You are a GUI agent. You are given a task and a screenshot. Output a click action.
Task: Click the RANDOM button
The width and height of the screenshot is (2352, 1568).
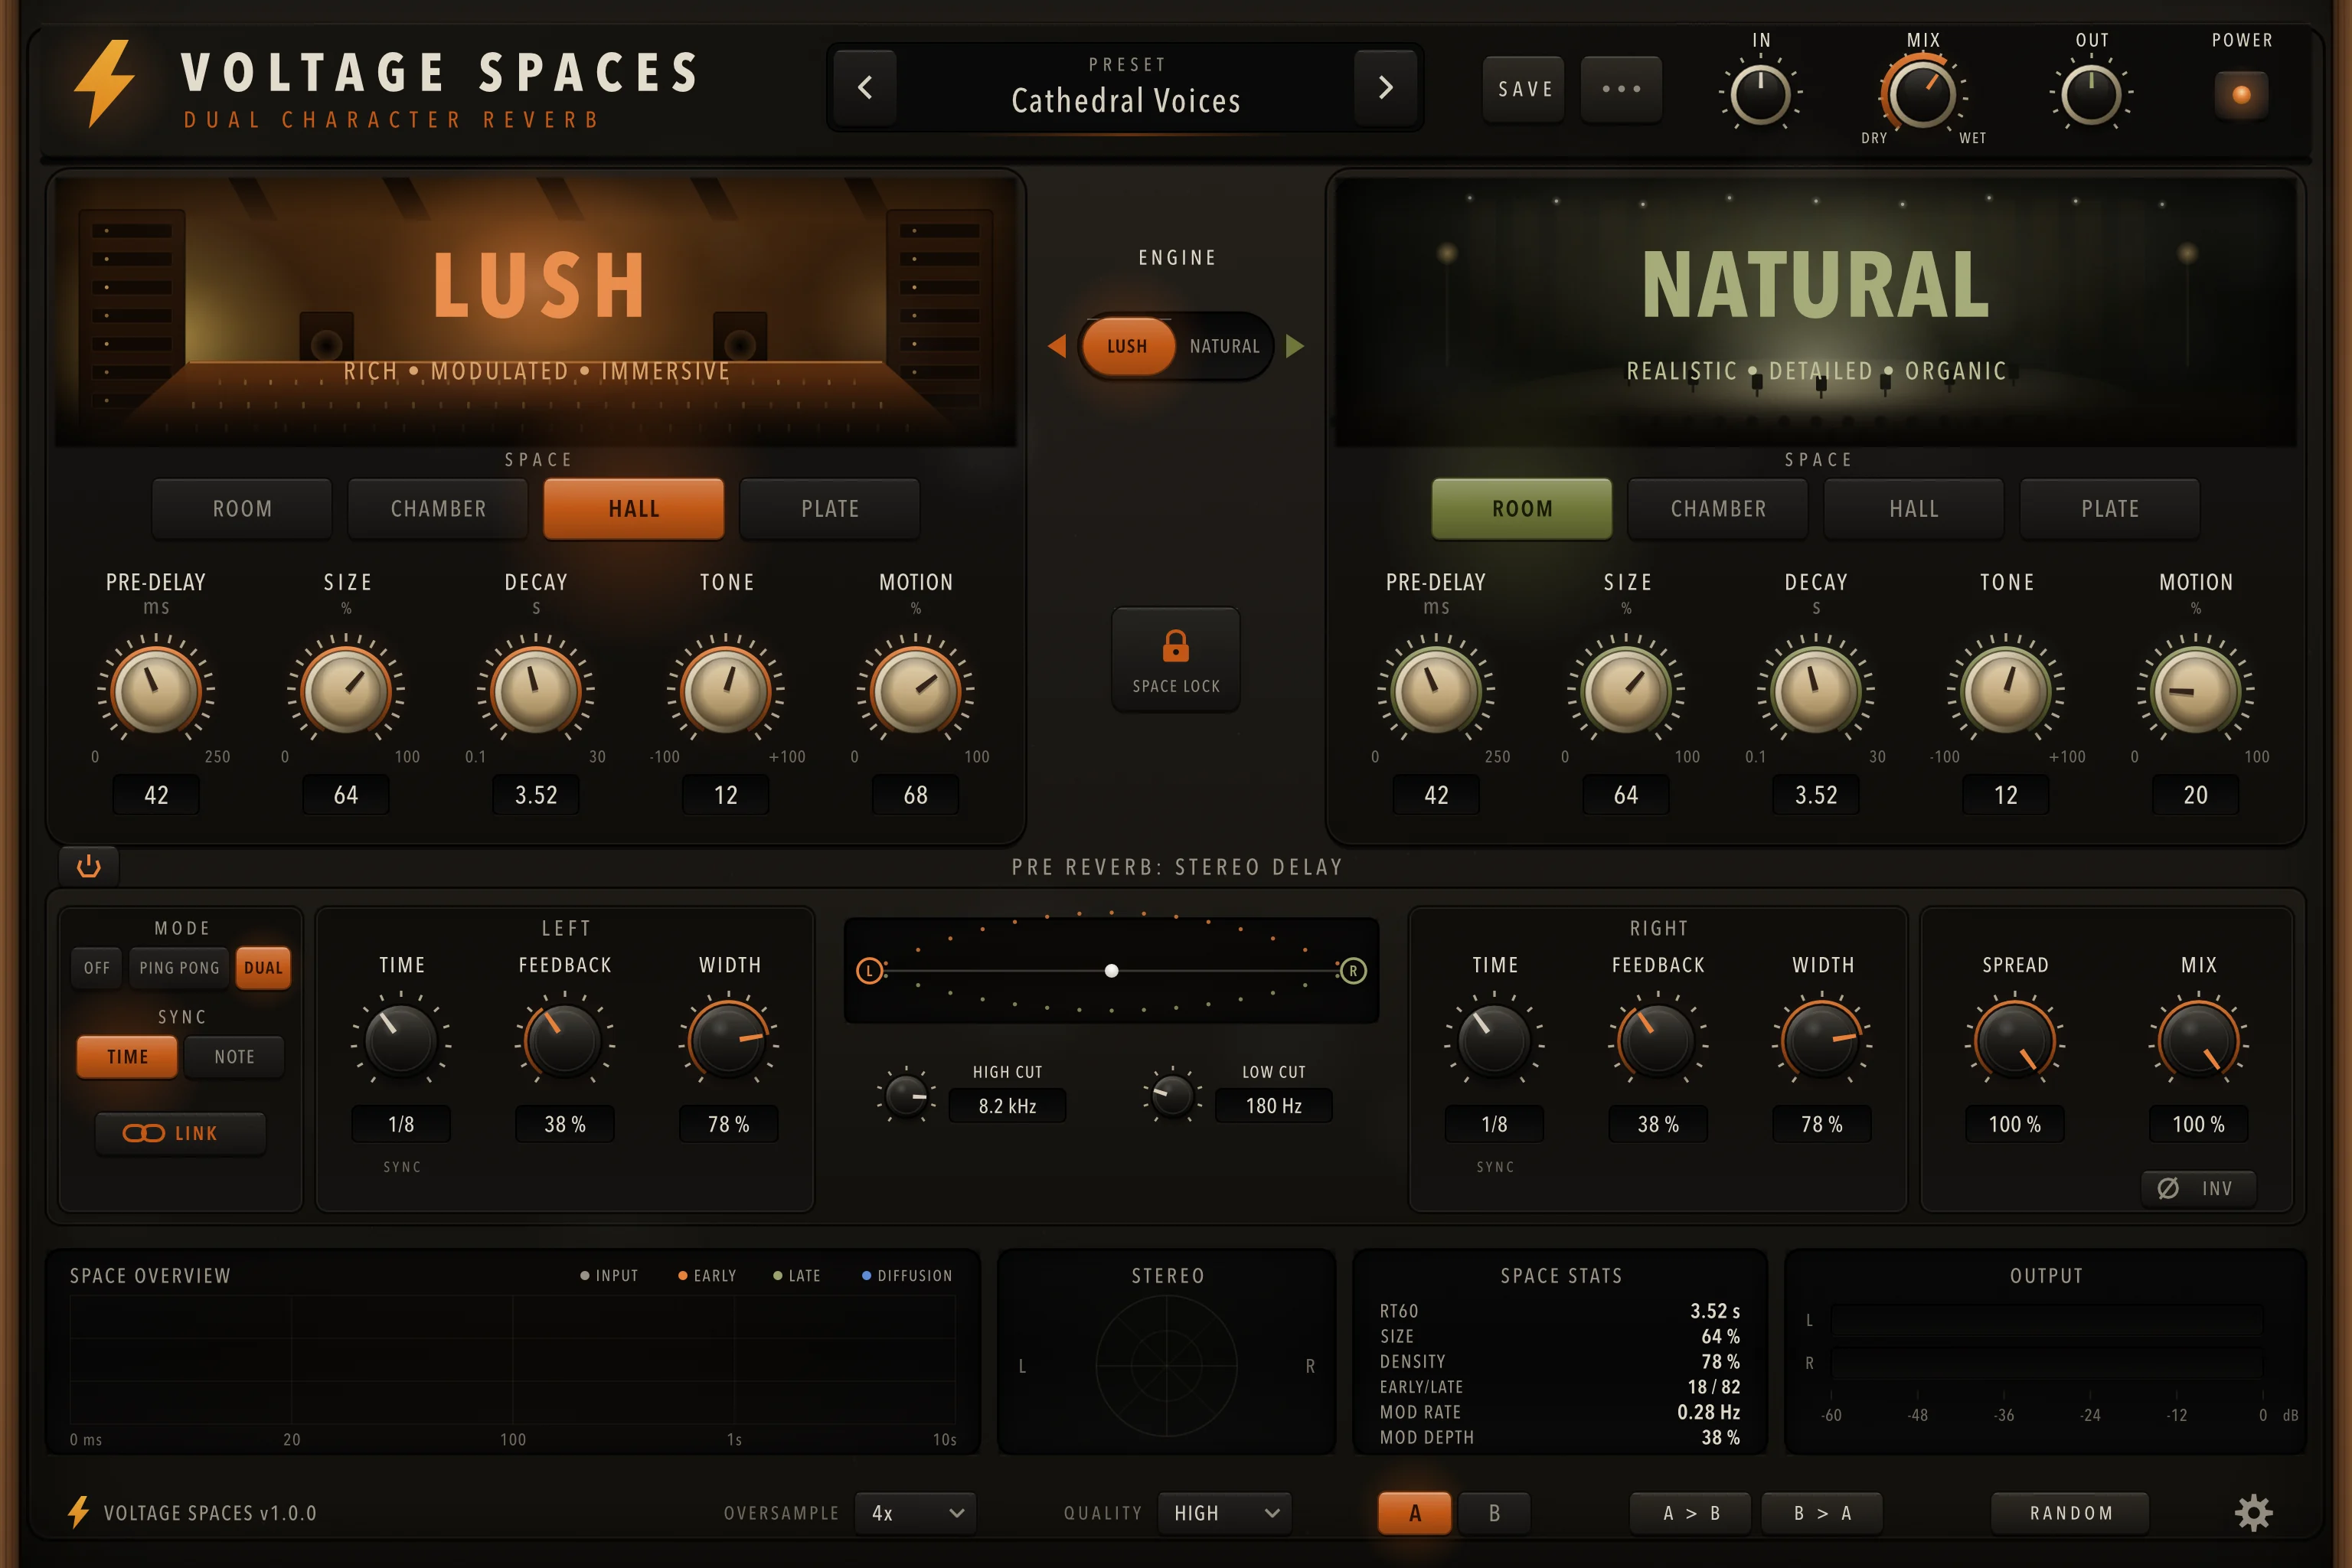pyautogui.click(x=2071, y=1513)
